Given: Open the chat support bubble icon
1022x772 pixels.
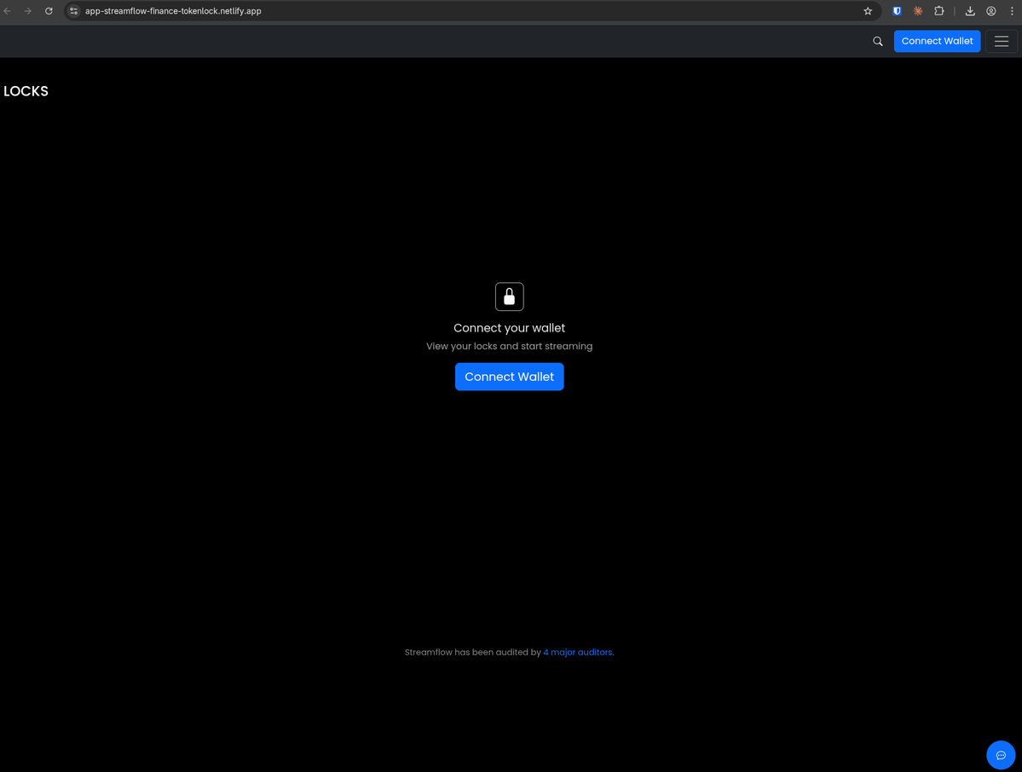Looking at the screenshot, I should click(x=1001, y=755).
